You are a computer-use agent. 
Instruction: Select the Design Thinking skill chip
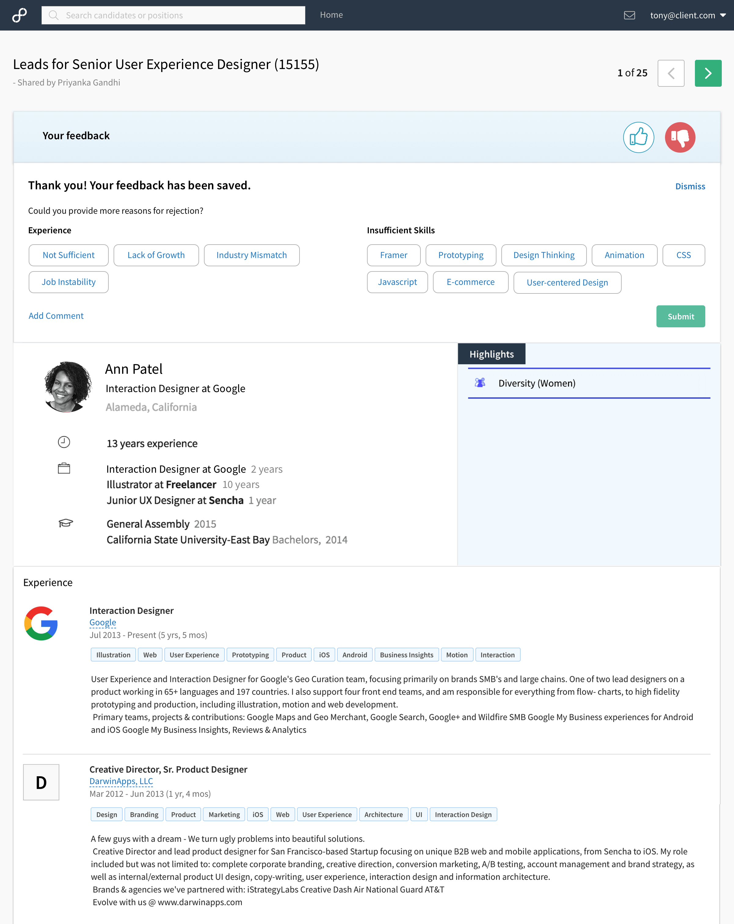point(544,255)
